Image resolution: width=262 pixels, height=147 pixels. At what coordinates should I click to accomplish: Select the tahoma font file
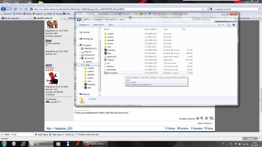tap(110, 66)
